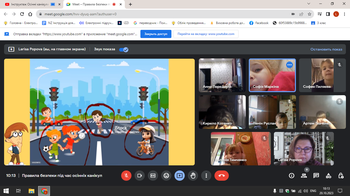
Task: Switch to the Інструктаж Осінні канікули tab
Action: (x=28, y=4)
